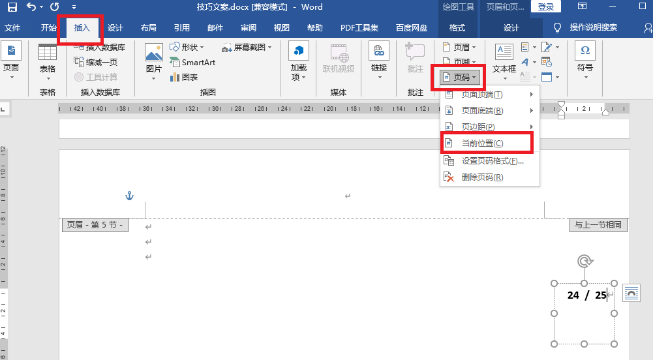Viewport: 653px width, 360px height.
Task: Click the Undo arrow icon
Action: 31,7
